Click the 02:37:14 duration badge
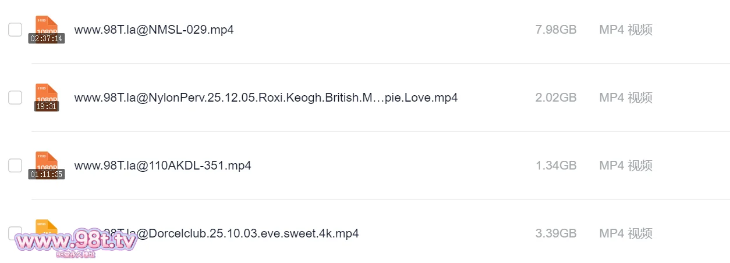The image size is (730, 263). coord(47,38)
